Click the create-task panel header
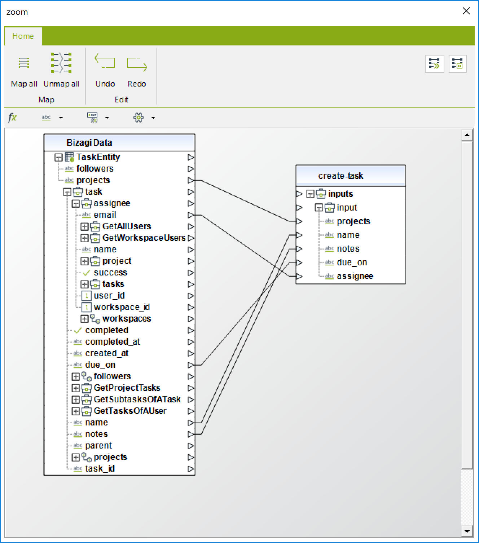The height and width of the screenshot is (543, 479). (351, 176)
